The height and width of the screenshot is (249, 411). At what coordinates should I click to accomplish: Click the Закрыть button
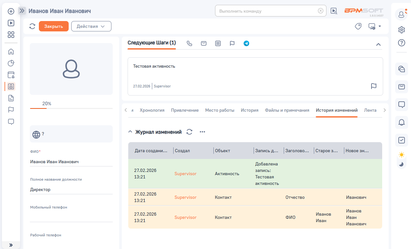coord(54,26)
